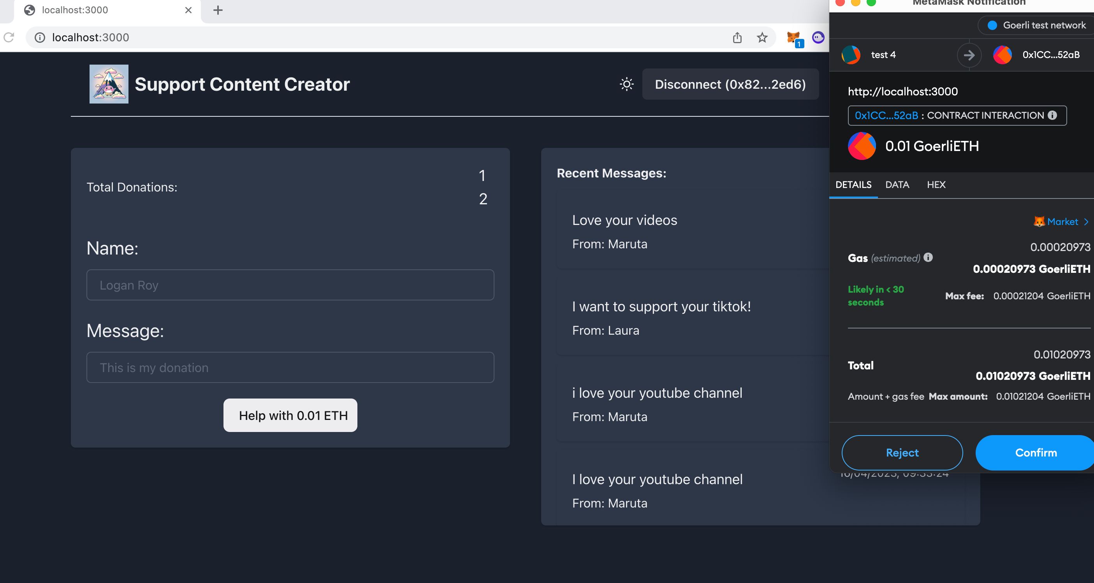
Task: Click lowercase 'i love your youtube channel' message
Action: coord(657,393)
